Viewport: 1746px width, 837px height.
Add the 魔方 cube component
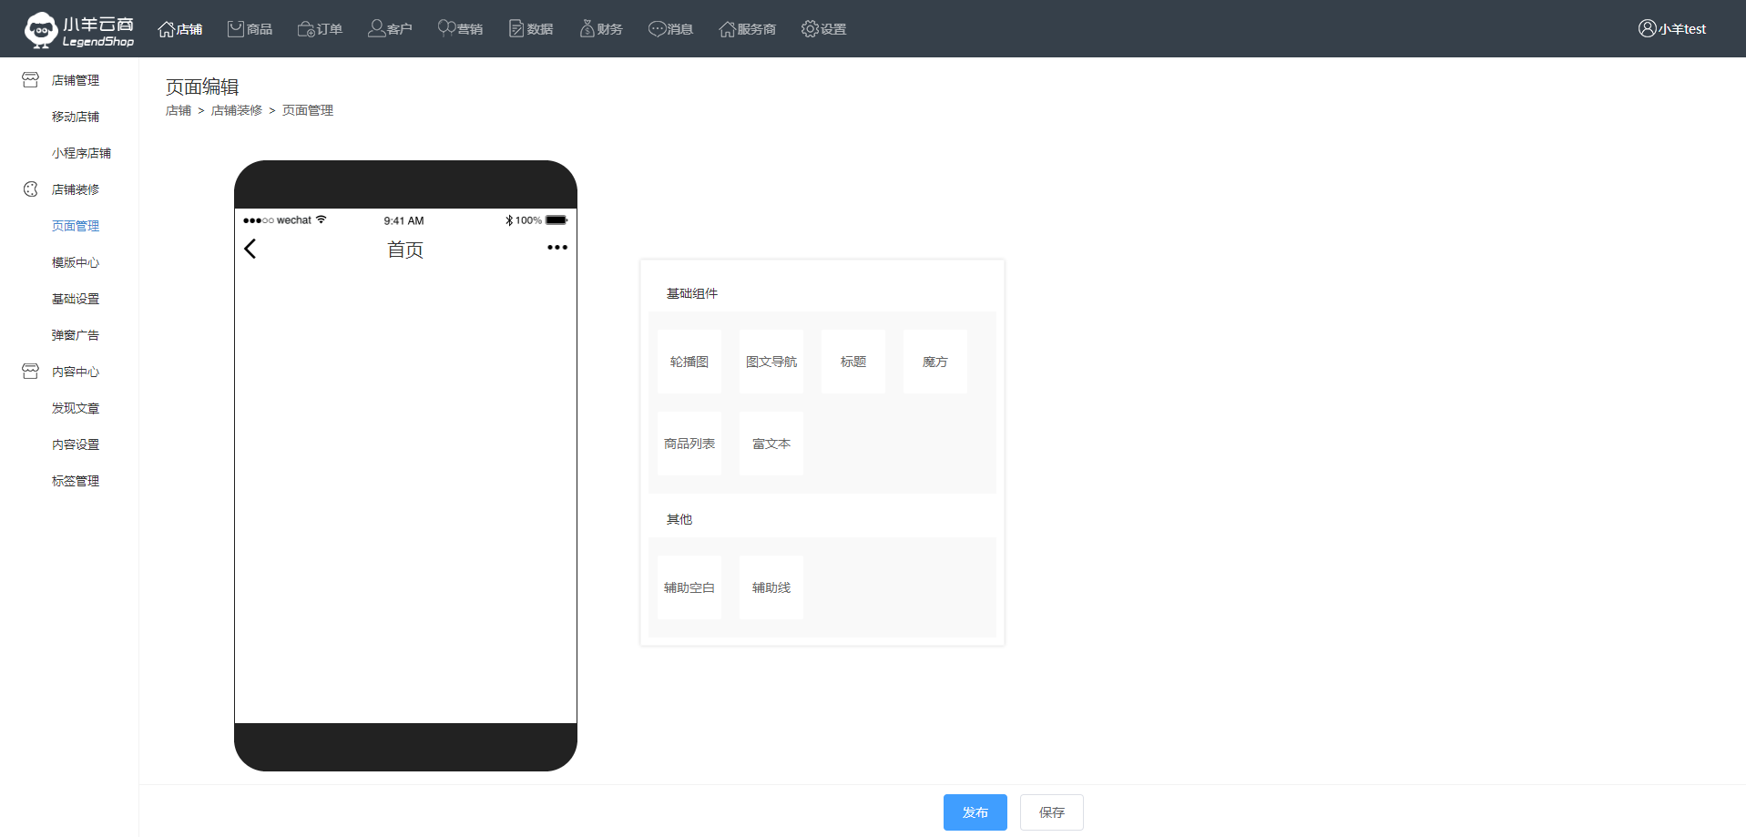[x=934, y=362]
